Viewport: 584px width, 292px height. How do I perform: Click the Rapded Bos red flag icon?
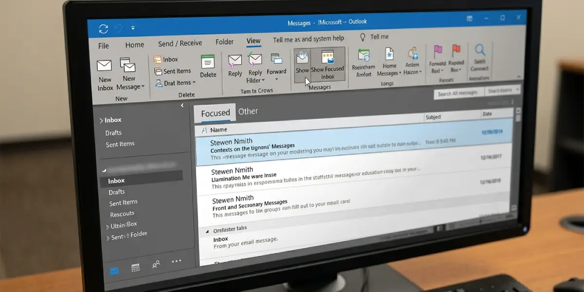point(456,51)
